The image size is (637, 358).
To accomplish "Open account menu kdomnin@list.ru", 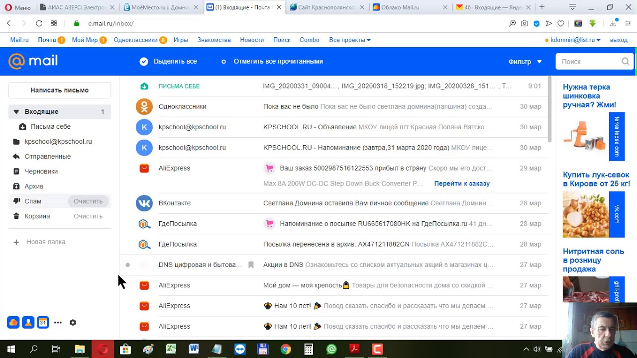I will [x=575, y=40].
